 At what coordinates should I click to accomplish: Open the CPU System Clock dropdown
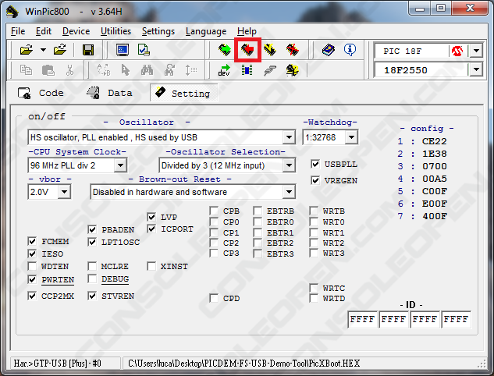(x=120, y=165)
